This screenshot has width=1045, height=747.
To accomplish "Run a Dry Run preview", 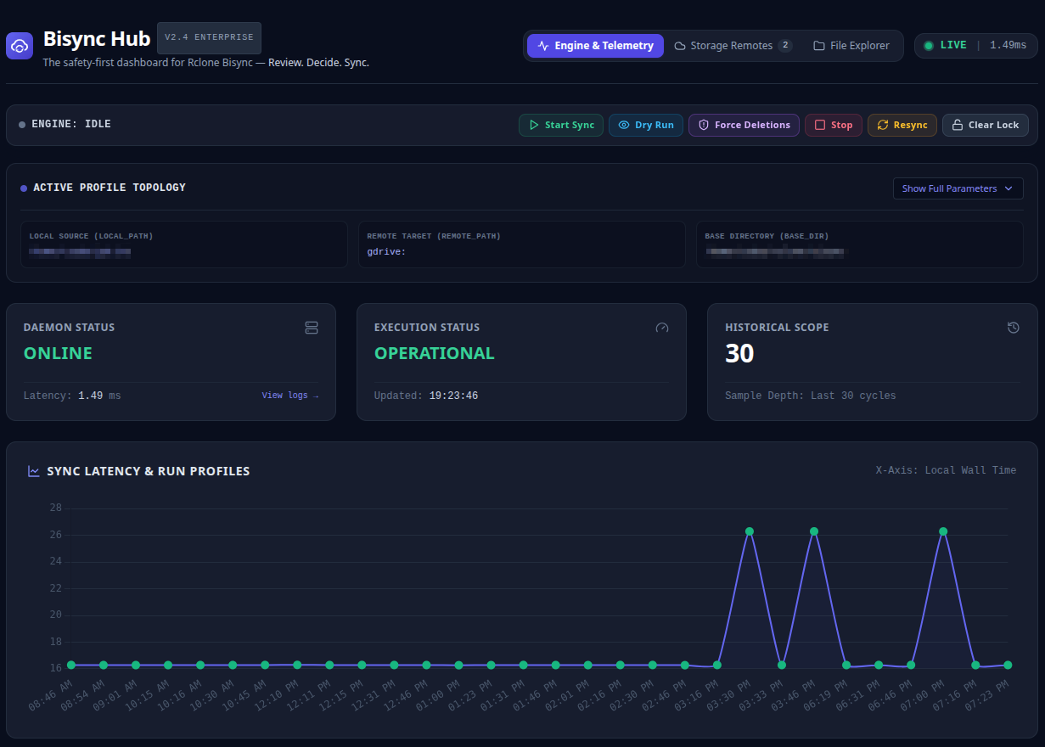I will (x=646, y=125).
